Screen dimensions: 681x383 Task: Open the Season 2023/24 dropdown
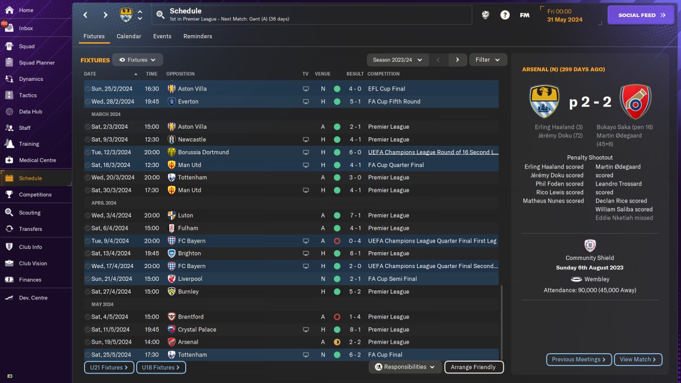pyautogui.click(x=397, y=60)
